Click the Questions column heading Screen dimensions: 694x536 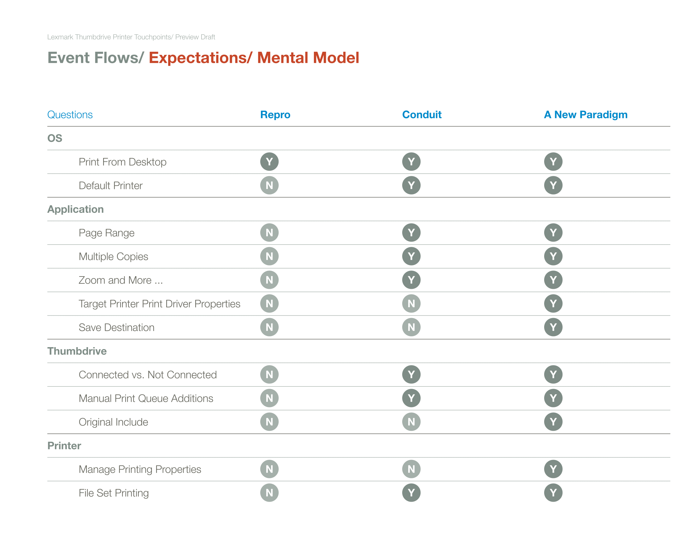tap(70, 115)
